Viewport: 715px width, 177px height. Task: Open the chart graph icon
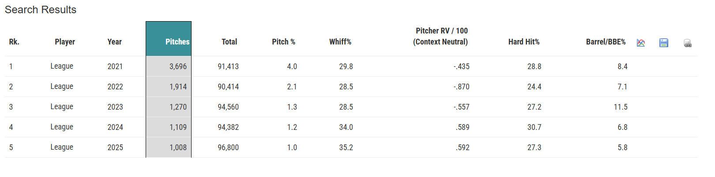[x=641, y=43]
